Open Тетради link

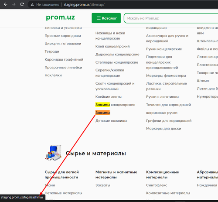[x=52, y=51]
